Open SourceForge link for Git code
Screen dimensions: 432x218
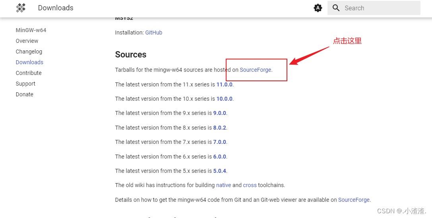354,200
